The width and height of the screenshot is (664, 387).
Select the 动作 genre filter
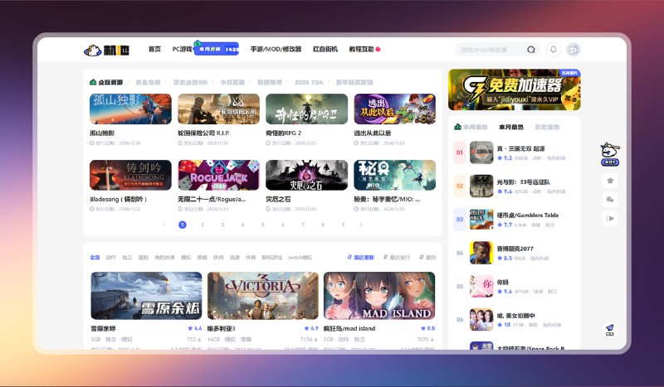coord(110,257)
